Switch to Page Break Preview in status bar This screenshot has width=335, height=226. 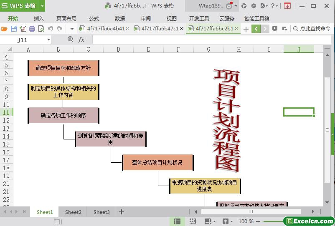[x=193, y=221]
